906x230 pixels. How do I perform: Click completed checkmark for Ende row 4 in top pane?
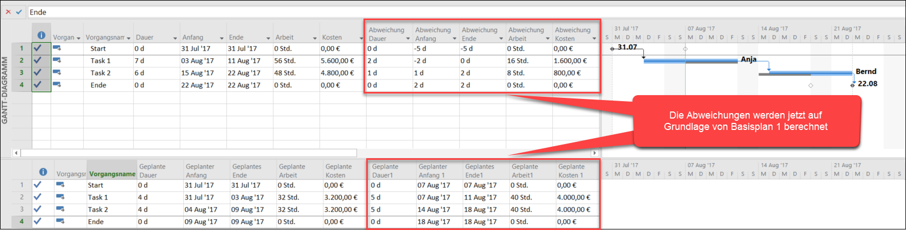point(38,84)
